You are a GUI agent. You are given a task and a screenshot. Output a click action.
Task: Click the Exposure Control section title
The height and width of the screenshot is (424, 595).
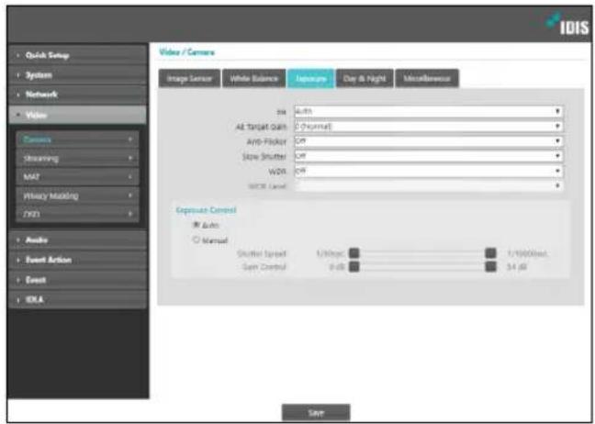206,210
